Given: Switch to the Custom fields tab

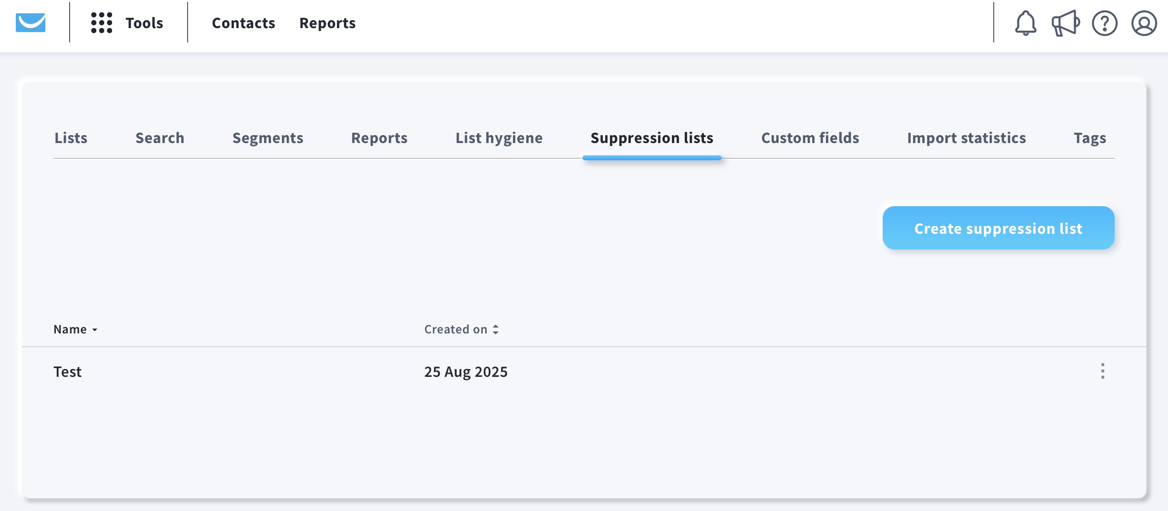Looking at the screenshot, I should [810, 138].
